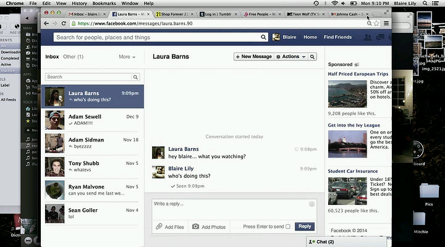Expand the Actions dropdown
Viewport: 445px width, 247px height.
[x=290, y=57]
